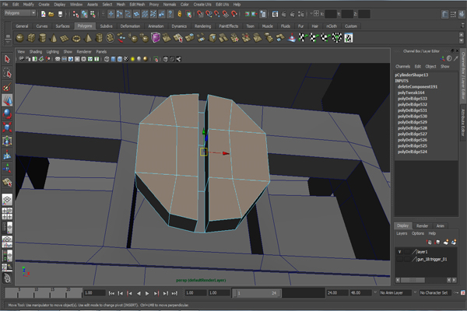The height and width of the screenshot is (311, 467).
Task: Switch to the Rendering shelf tab
Action: pyautogui.click(x=202, y=26)
